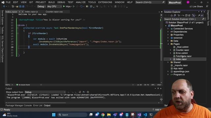
Task: Collapse the Pages folder
Action: click(x=168, y=44)
